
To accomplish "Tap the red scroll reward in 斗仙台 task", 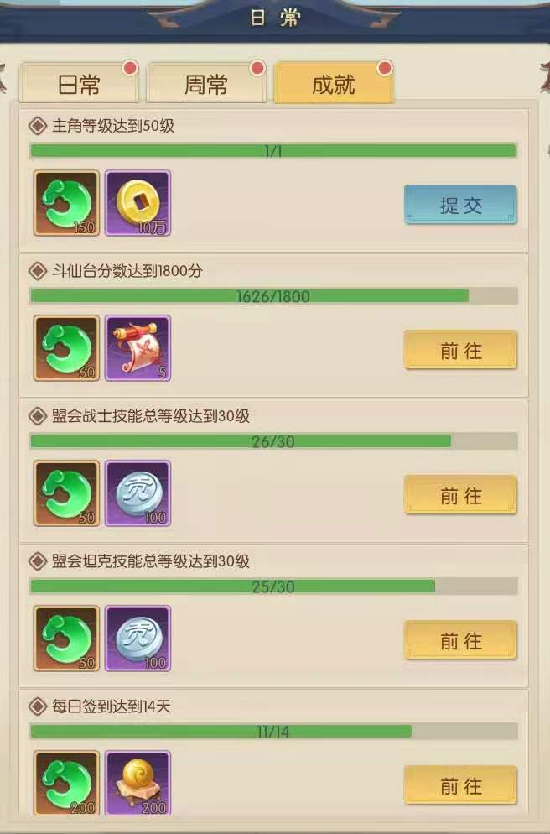I will click(x=137, y=348).
